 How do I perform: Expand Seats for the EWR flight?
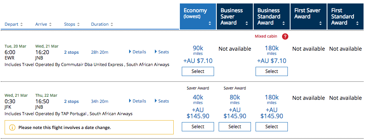(162, 52)
